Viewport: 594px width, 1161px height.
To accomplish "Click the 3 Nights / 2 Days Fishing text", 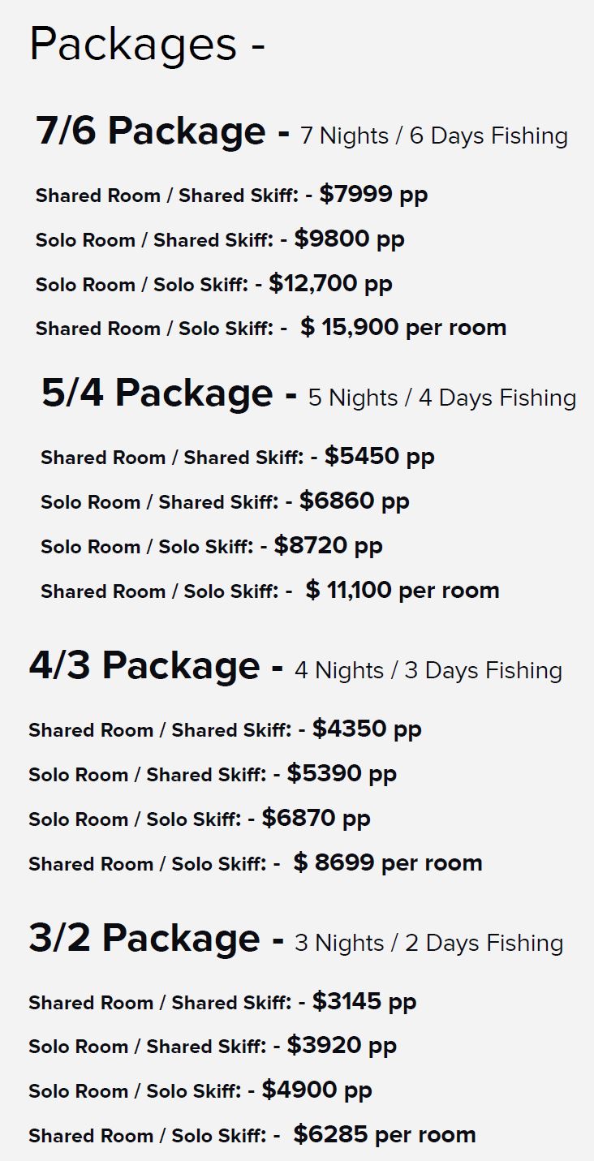I will 428,944.
